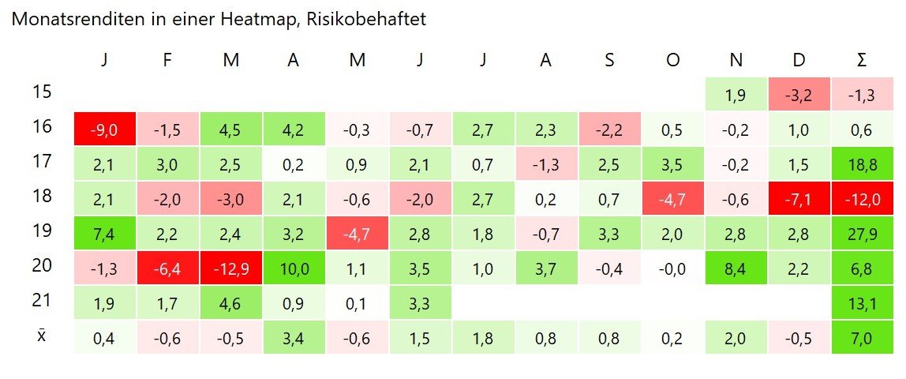The image size is (906, 379).
Task: Select the dark red -12,9 heatmap cell
Action: (230, 268)
